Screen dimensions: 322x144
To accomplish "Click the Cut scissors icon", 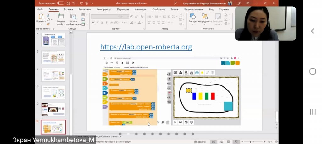I will coord(48,15).
